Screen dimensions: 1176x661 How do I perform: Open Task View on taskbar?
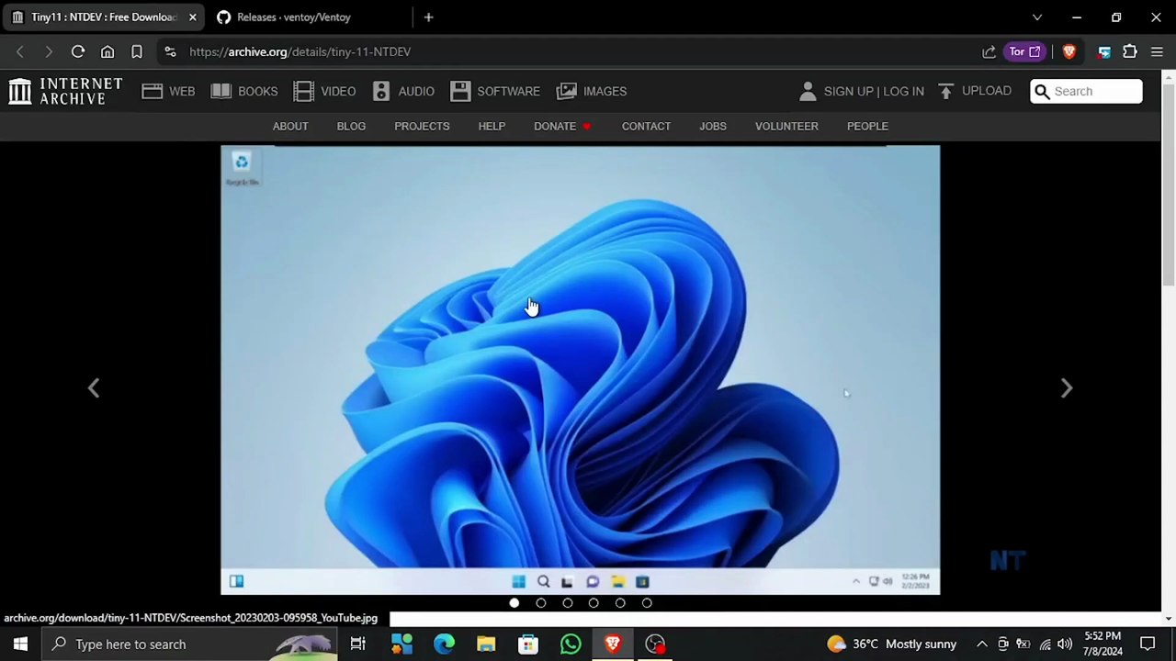click(357, 644)
